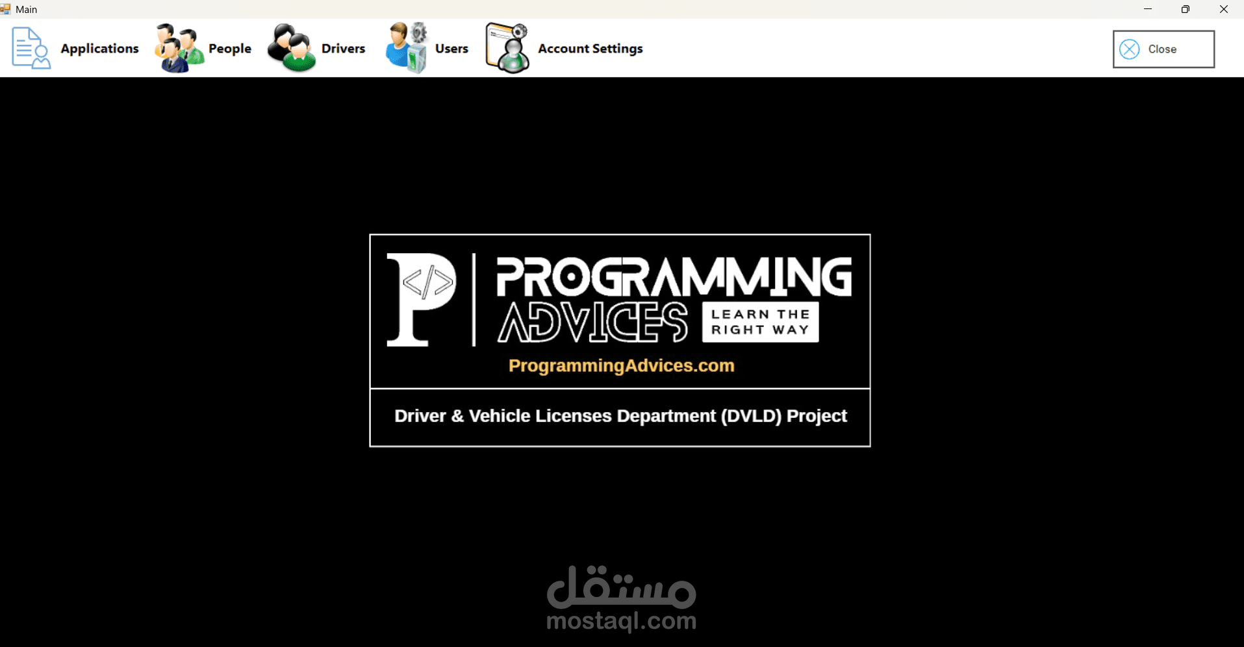This screenshot has width=1244, height=647.
Task: Close the Main window with the X
Action: pyautogui.click(x=1224, y=9)
